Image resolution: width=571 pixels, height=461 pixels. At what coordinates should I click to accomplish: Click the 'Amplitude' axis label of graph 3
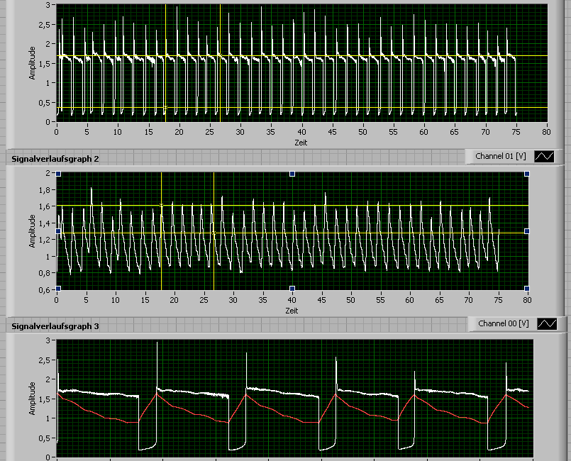pos(33,399)
